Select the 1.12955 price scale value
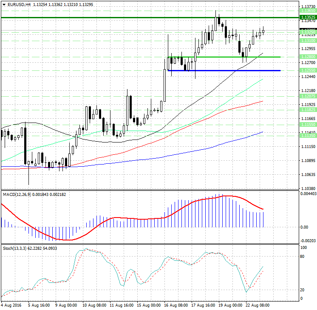Screen dimensions: 317x310 [308, 49]
